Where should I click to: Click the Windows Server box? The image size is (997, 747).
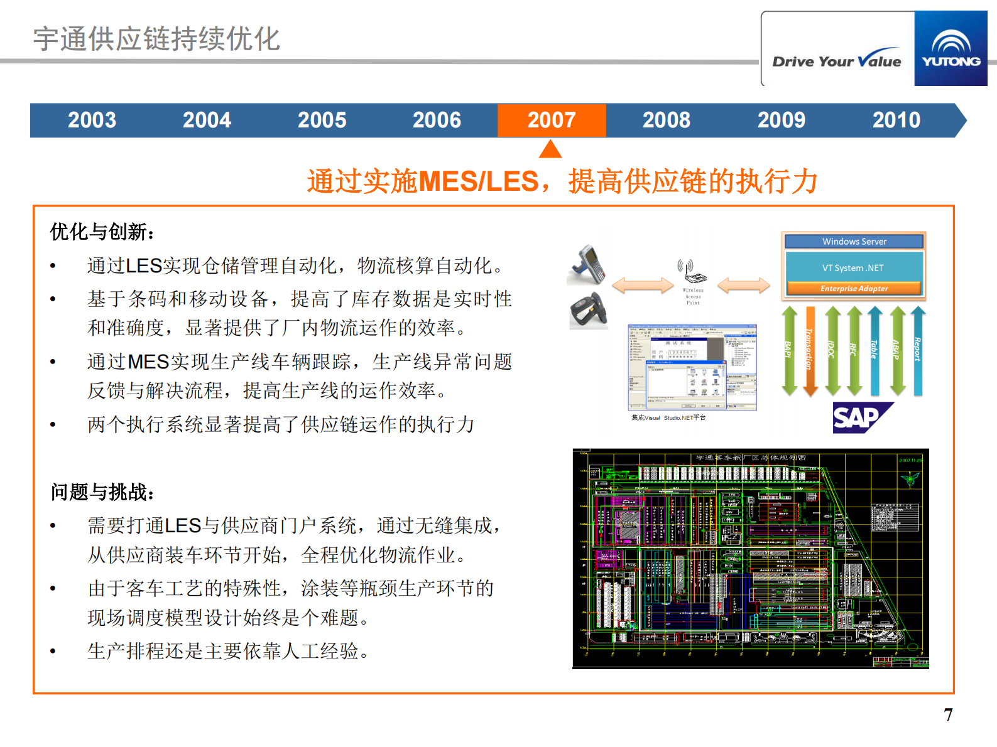pyautogui.click(x=854, y=242)
